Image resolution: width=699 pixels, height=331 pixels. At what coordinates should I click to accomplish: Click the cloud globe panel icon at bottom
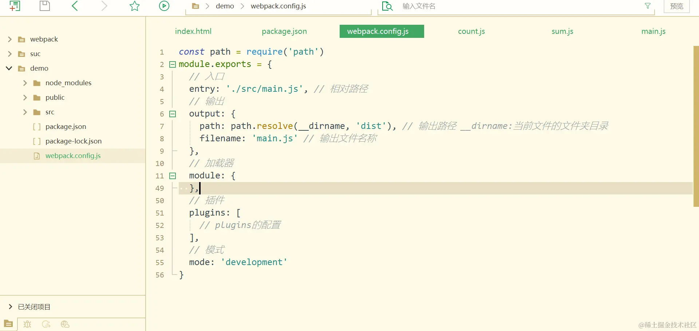[x=65, y=324]
